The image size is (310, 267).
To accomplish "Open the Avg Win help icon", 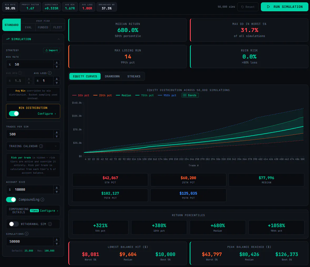I will 20,73.
